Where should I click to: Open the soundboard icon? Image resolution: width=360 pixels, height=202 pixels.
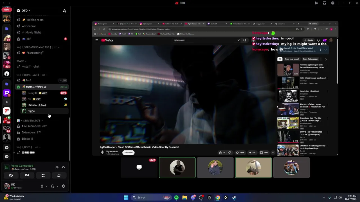(59, 175)
